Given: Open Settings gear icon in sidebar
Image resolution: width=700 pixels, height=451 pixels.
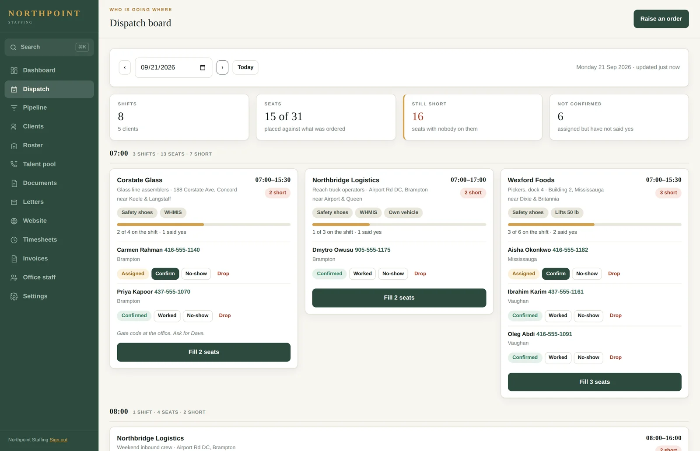Looking at the screenshot, I should (14, 296).
